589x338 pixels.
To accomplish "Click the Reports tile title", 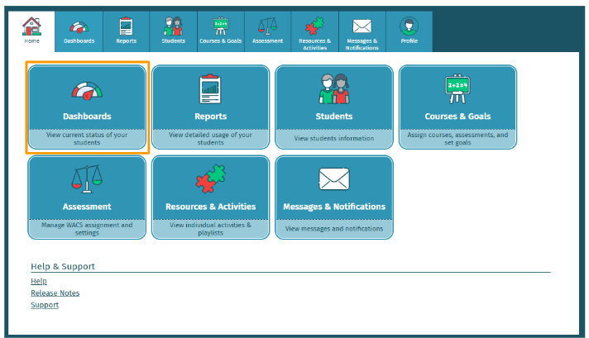I will click(210, 117).
